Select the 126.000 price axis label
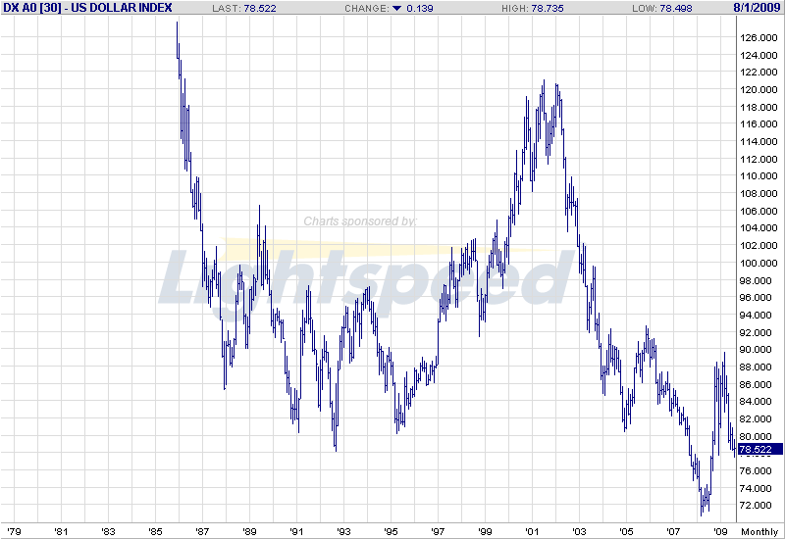 pos(759,38)
